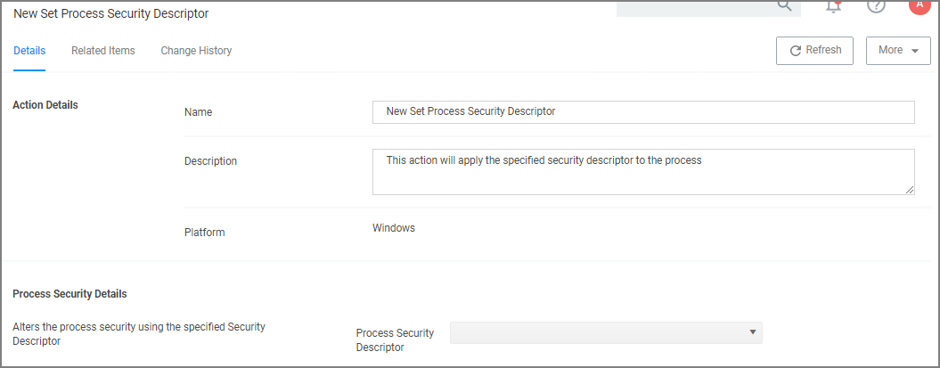Click the Description box resize handle
This screenshot has width=940, height=368.
910,190
